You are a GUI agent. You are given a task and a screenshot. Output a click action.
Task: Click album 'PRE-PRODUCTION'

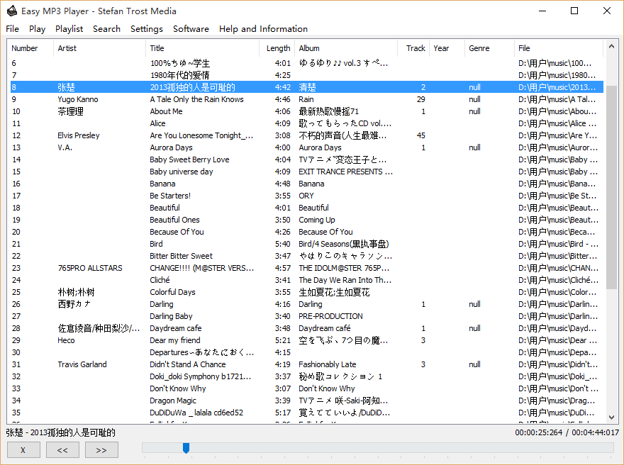pos(330,316)
